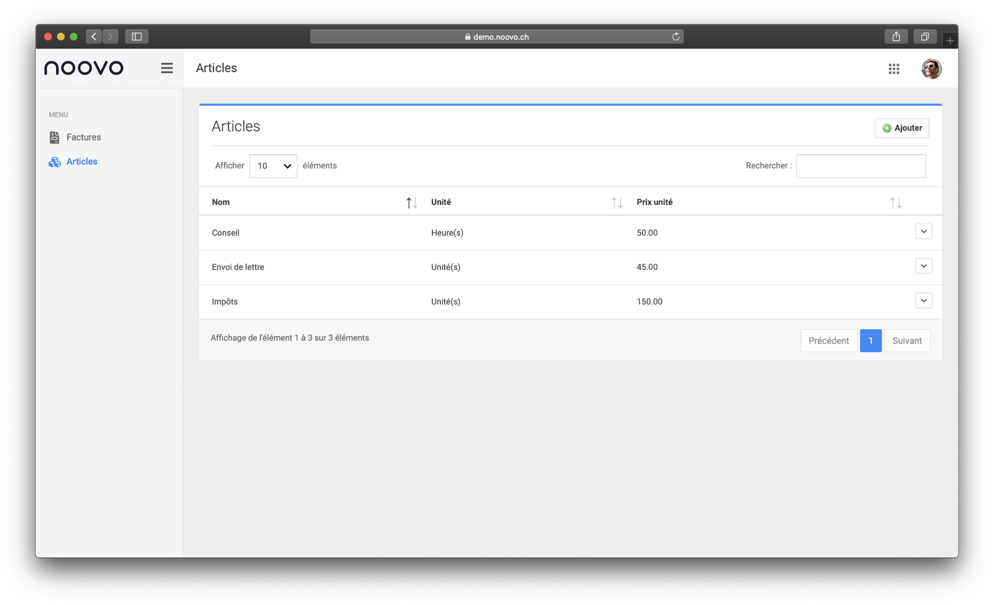This screenshot has width=994, height=605.
Task: Open Factures in the sidebar menu
Action: click(83, 138)
